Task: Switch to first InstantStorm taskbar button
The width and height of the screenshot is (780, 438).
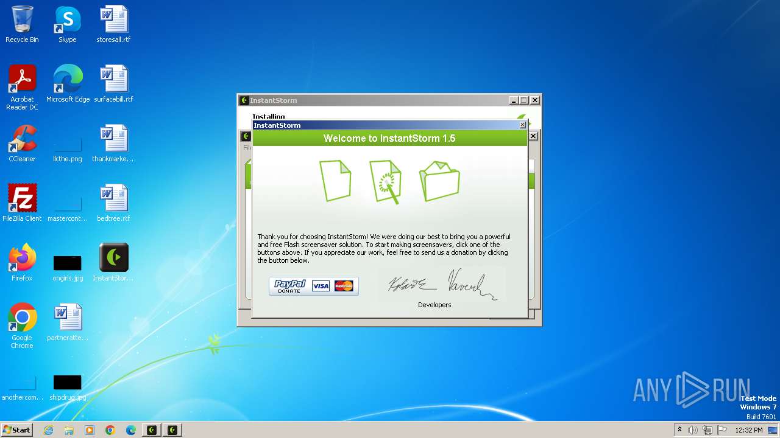Action: 152,430
